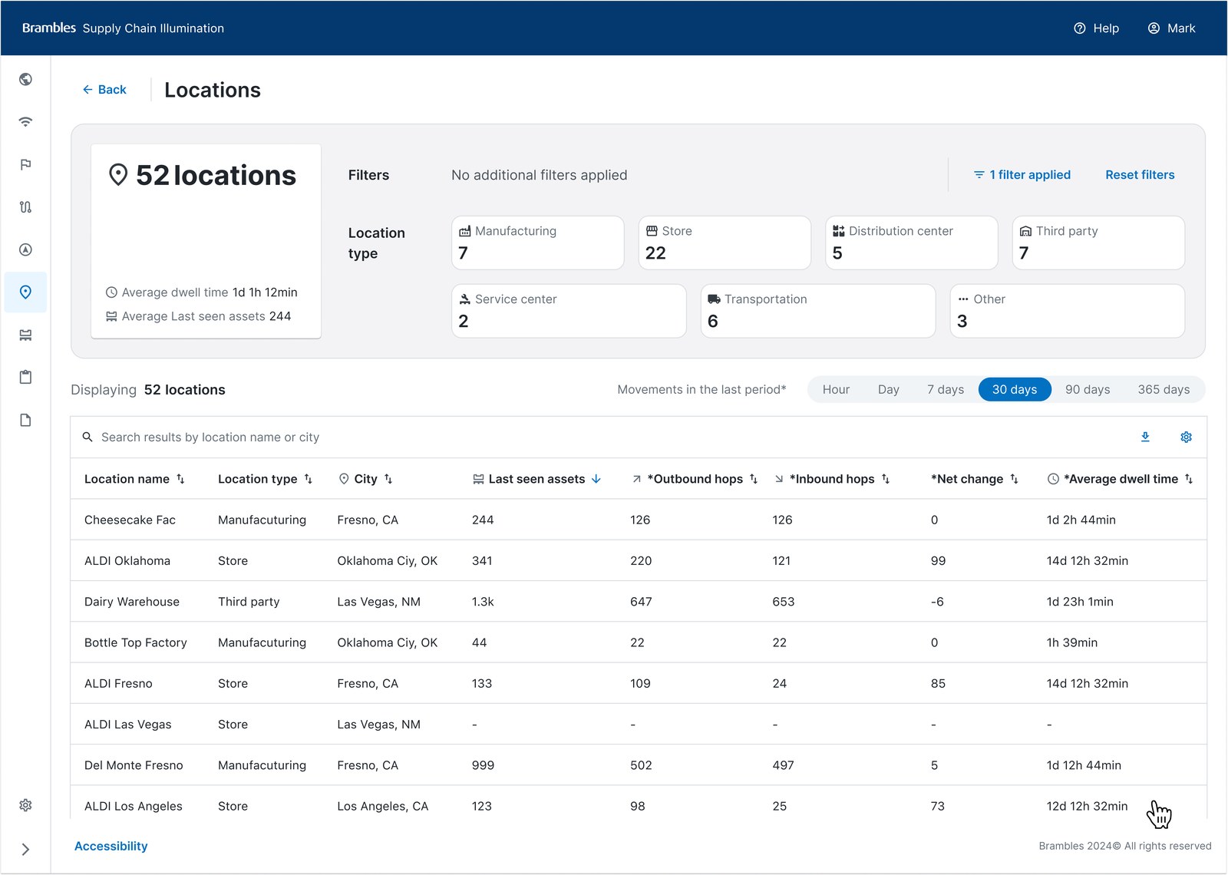
Task: Click the Help button in header
Action: click(1096, 28)
